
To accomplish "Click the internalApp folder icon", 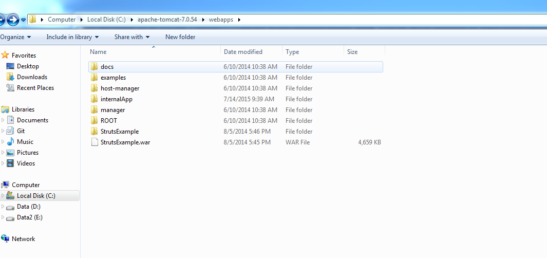I will (94, 99).
